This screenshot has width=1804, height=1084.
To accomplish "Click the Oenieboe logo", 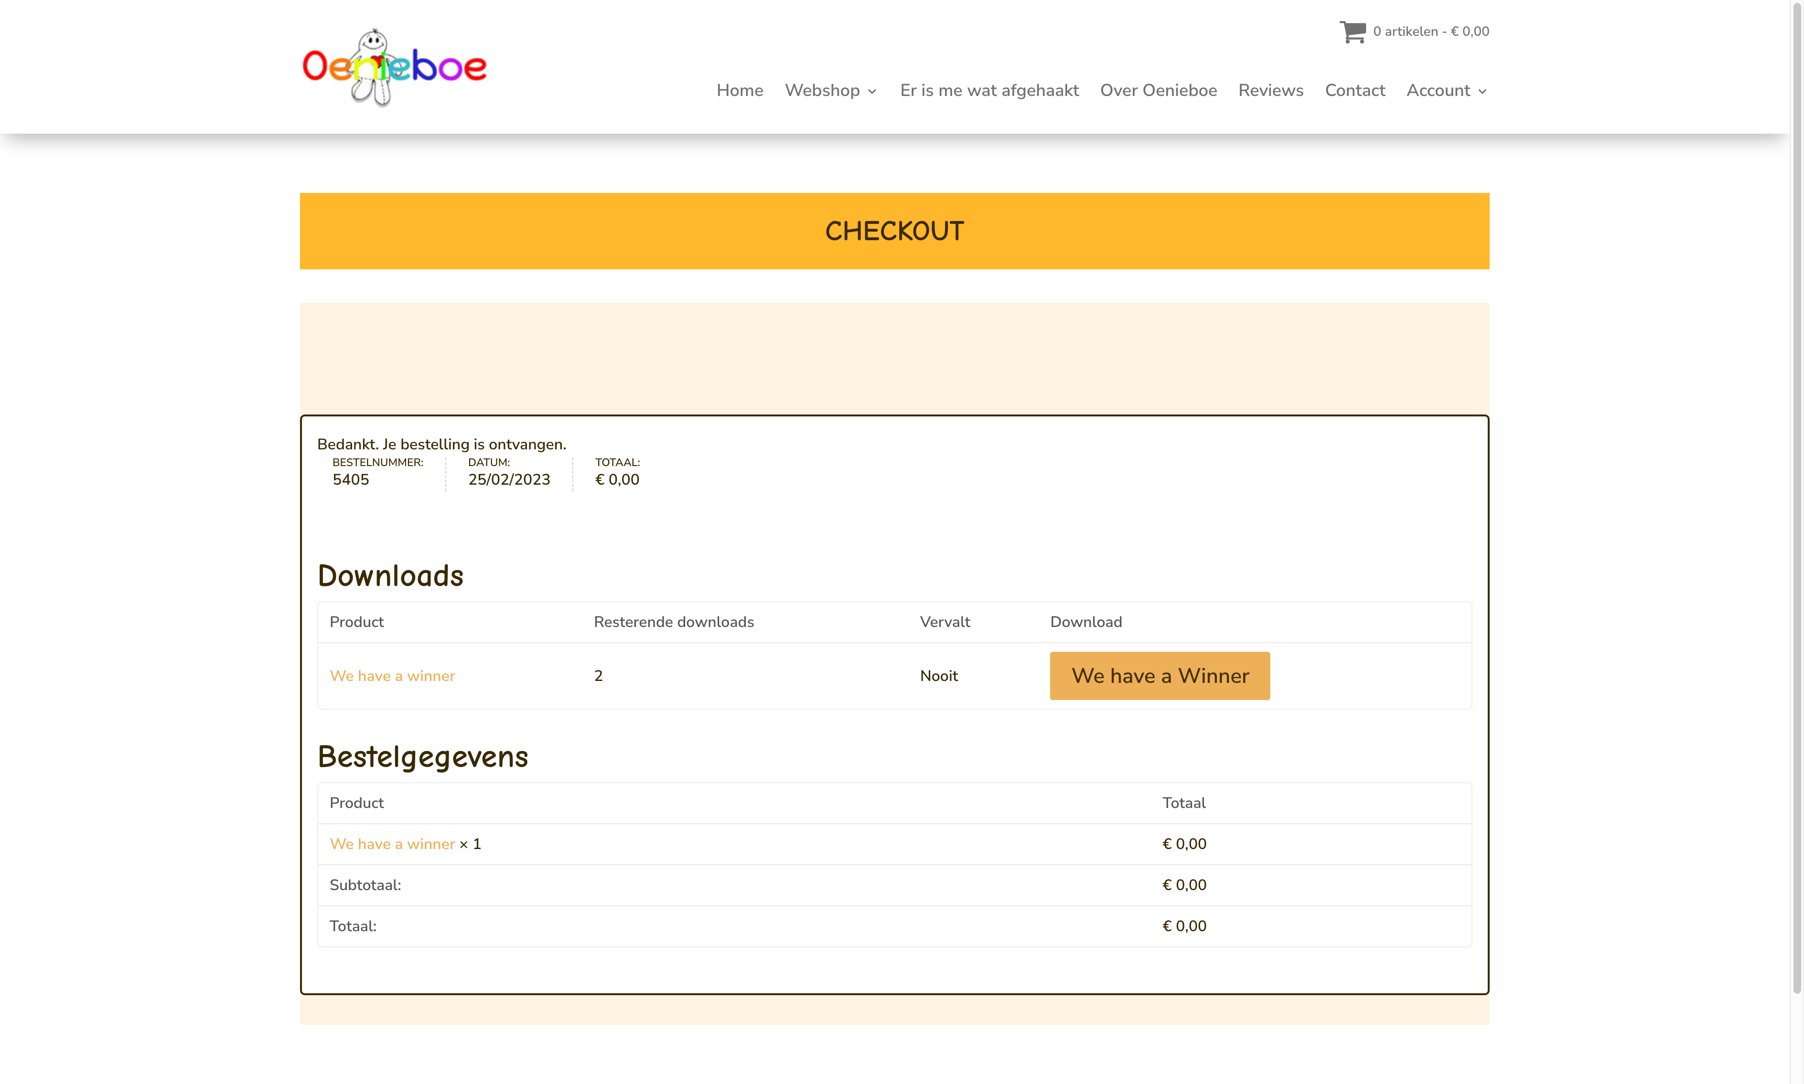I will pos(394,67).
